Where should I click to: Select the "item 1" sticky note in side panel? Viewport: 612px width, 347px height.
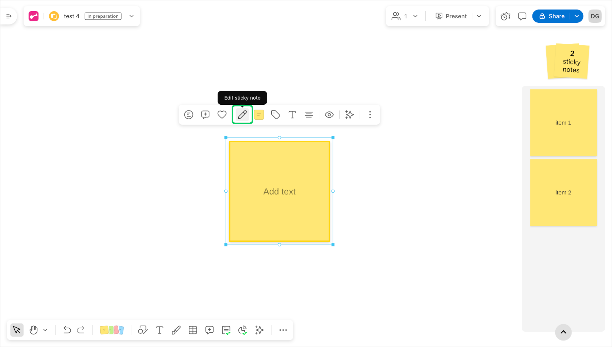click(x=563, y=123)
